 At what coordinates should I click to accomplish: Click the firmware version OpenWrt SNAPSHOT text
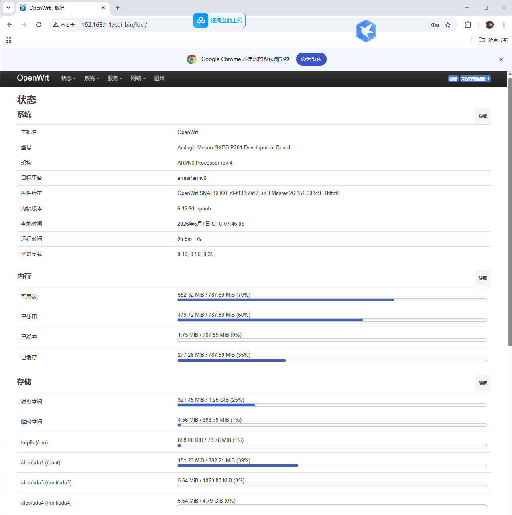(258, 193)
